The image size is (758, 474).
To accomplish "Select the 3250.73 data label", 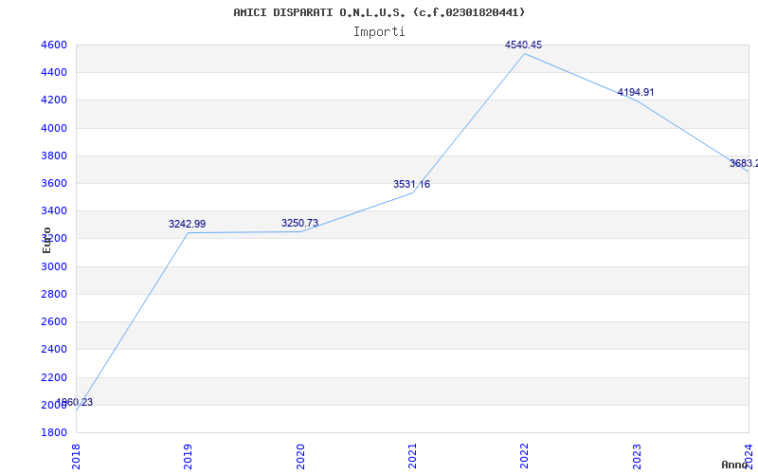I will (299, 223).
